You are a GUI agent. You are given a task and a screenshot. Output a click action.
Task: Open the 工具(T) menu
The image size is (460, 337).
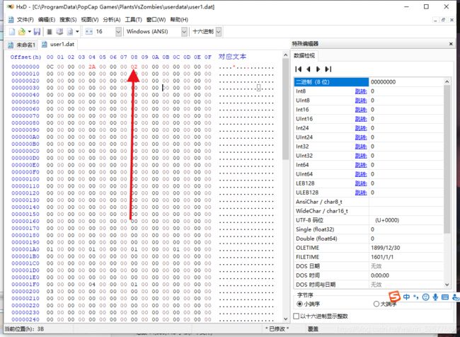click(x=134, y=20)
